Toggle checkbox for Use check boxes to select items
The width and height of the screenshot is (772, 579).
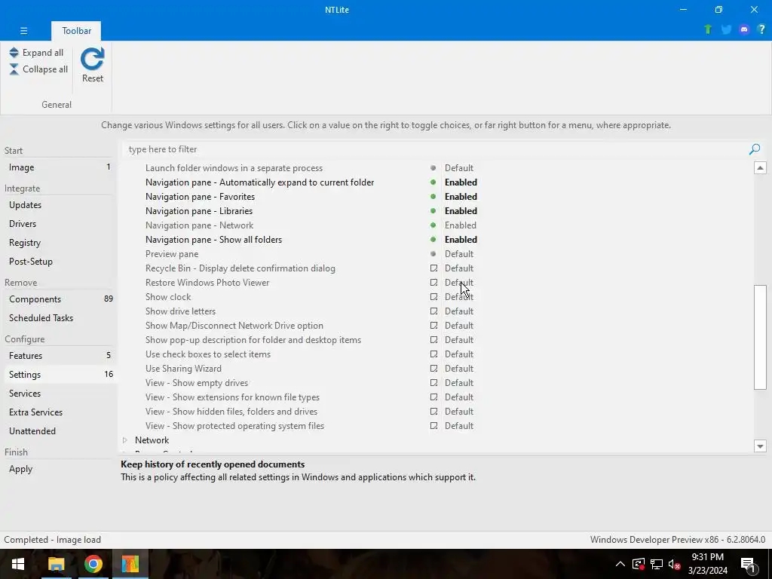pyautogui.click(x=433, y=354)
